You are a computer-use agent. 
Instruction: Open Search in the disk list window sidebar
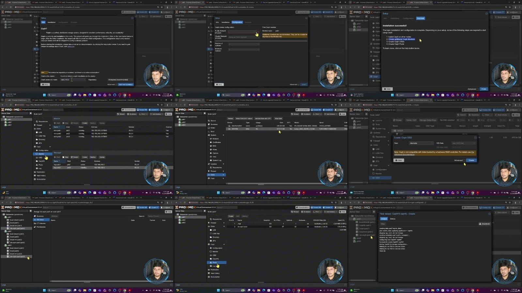pyautogui.click(x=213, y=121)
